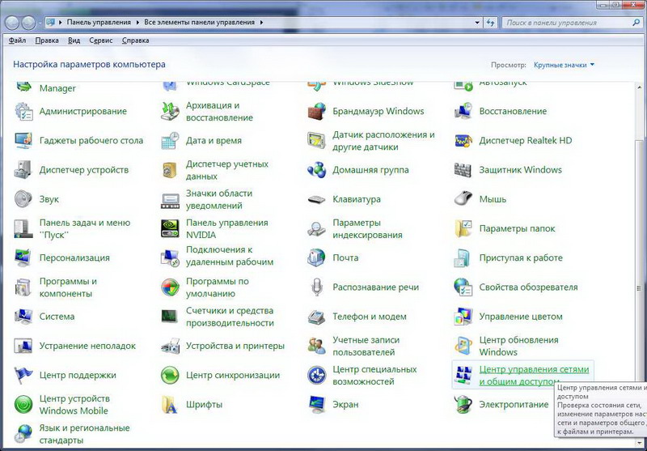
Task: Open Учетные записи пользователей icon
Action: 317,346
